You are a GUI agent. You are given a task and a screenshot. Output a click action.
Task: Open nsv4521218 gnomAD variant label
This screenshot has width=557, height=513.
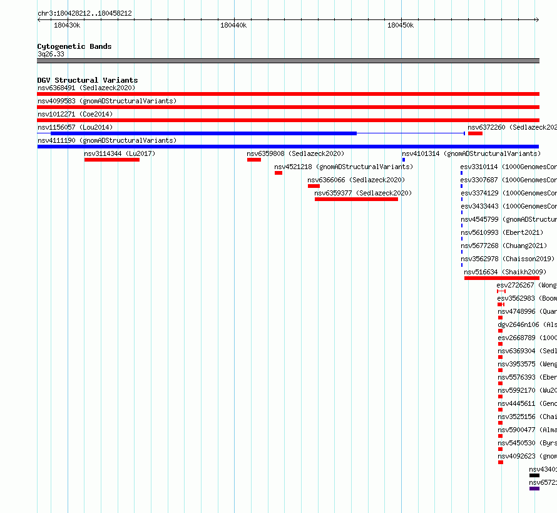344,167
